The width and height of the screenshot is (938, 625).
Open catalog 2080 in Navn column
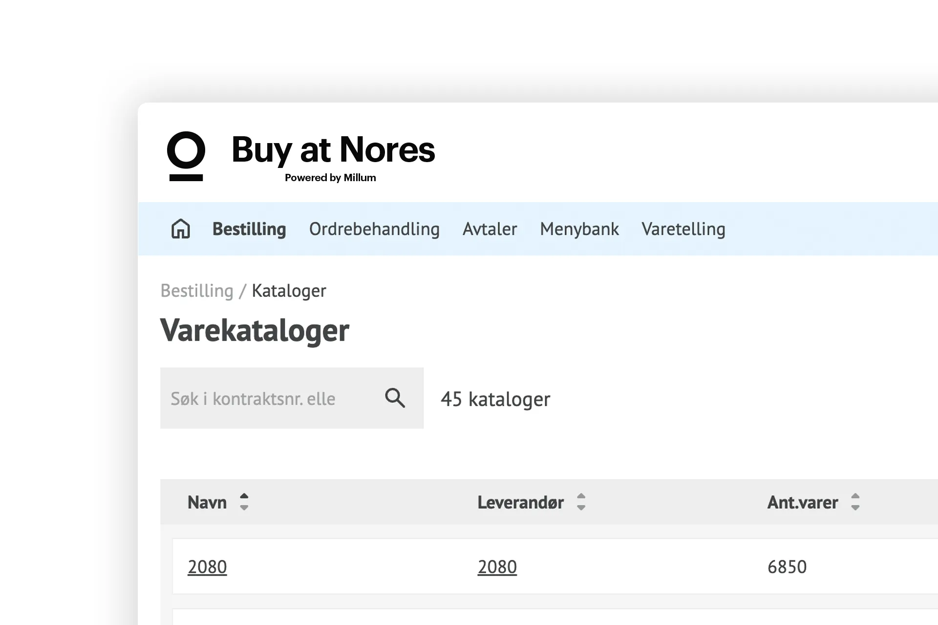pos(207,566)
